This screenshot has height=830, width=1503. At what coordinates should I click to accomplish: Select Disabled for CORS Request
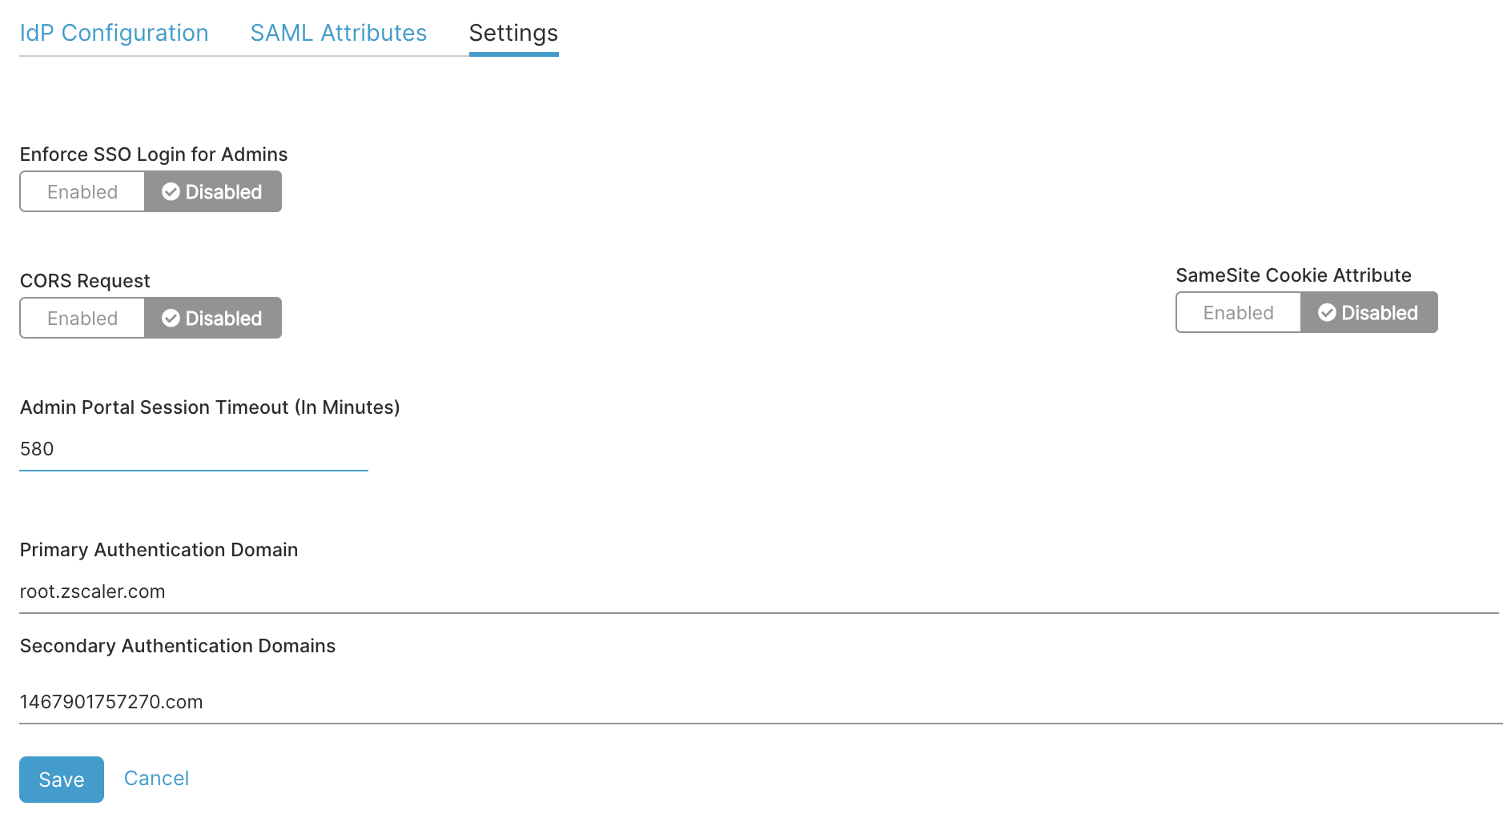(213, 319)
